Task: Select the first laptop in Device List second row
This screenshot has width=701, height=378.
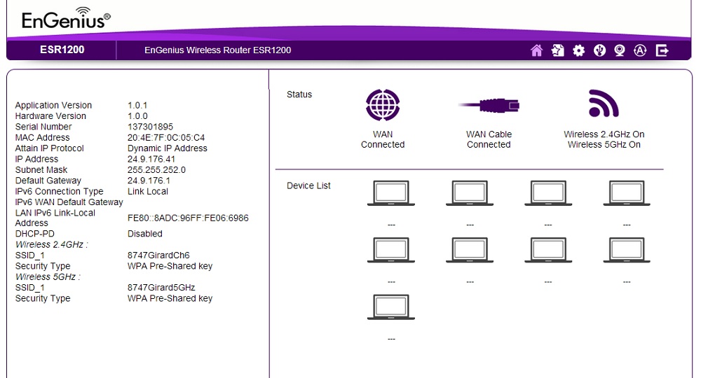Action: click(391, 250)
